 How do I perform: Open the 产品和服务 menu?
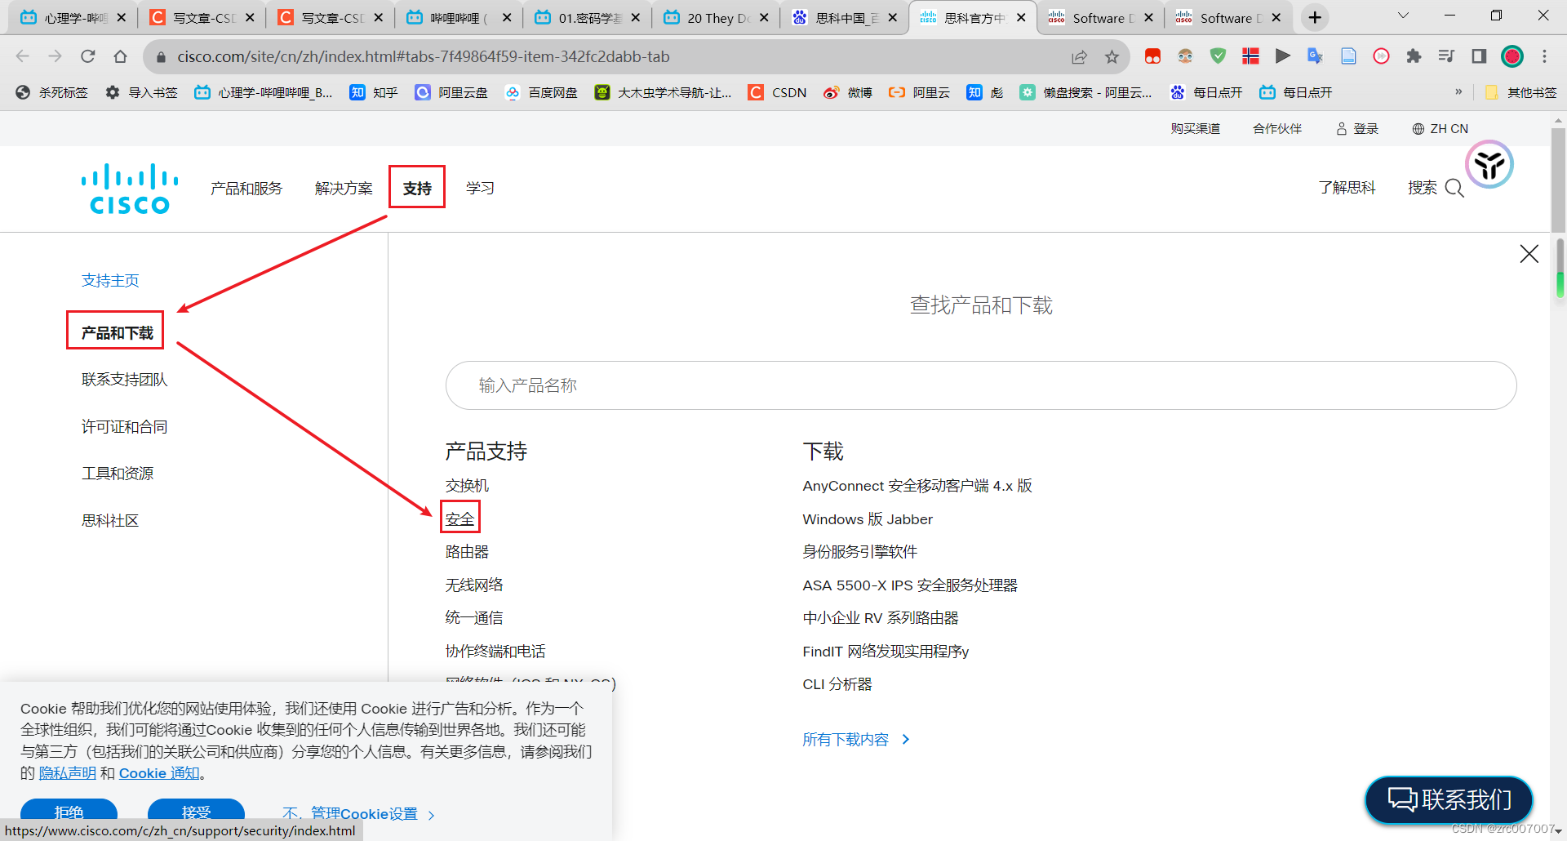point(246,189)
